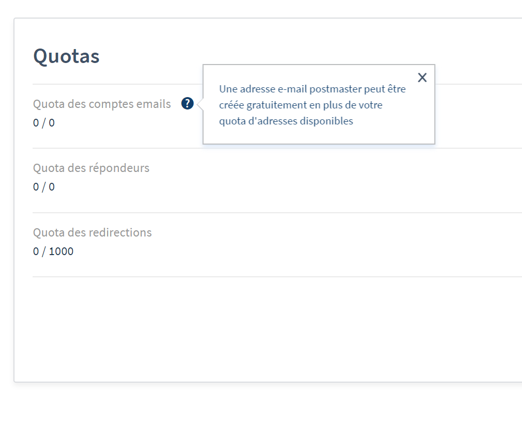Click the help icon beside Quota des comptes emails
The width and height of the screenshot is (522, 425).
[187, 104]
